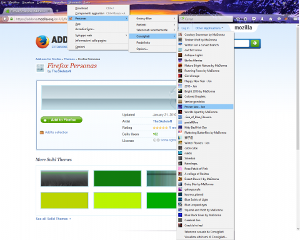Open the hamburger menu icon

click(295, 19)
